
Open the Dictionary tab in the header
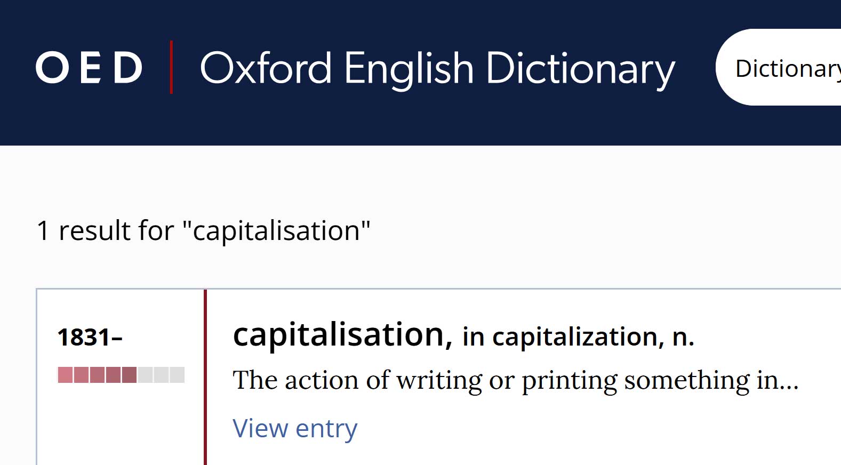[x=779, y=67]
